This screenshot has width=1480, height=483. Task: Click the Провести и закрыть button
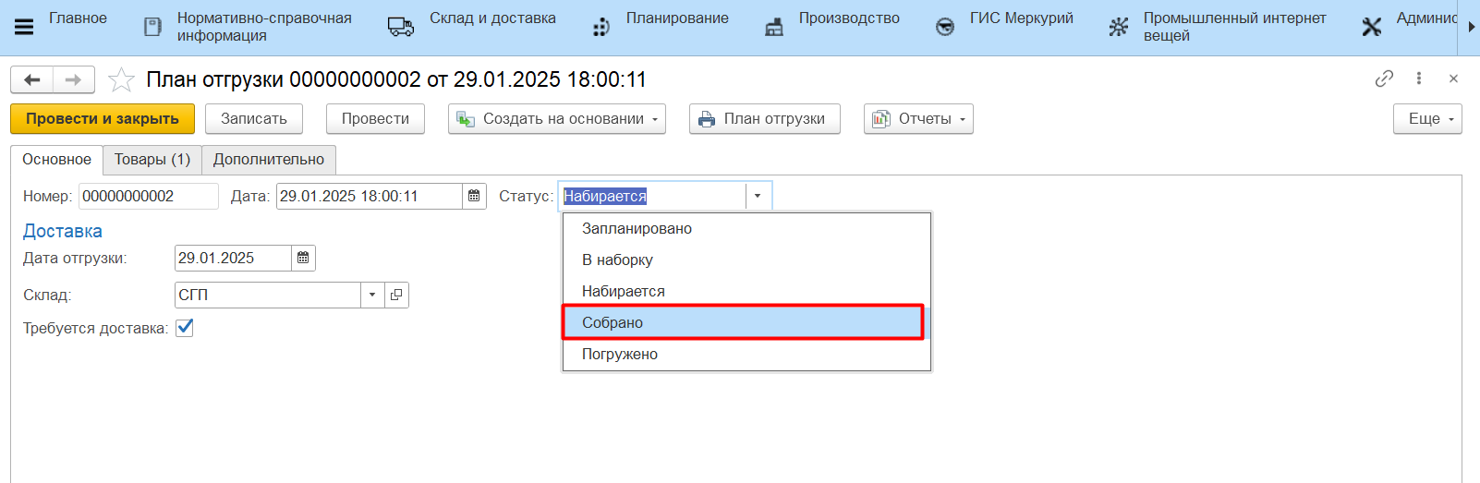click(103, 119)
